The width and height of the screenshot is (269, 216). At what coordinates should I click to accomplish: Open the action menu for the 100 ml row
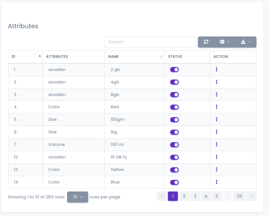[x=217, y=144]
